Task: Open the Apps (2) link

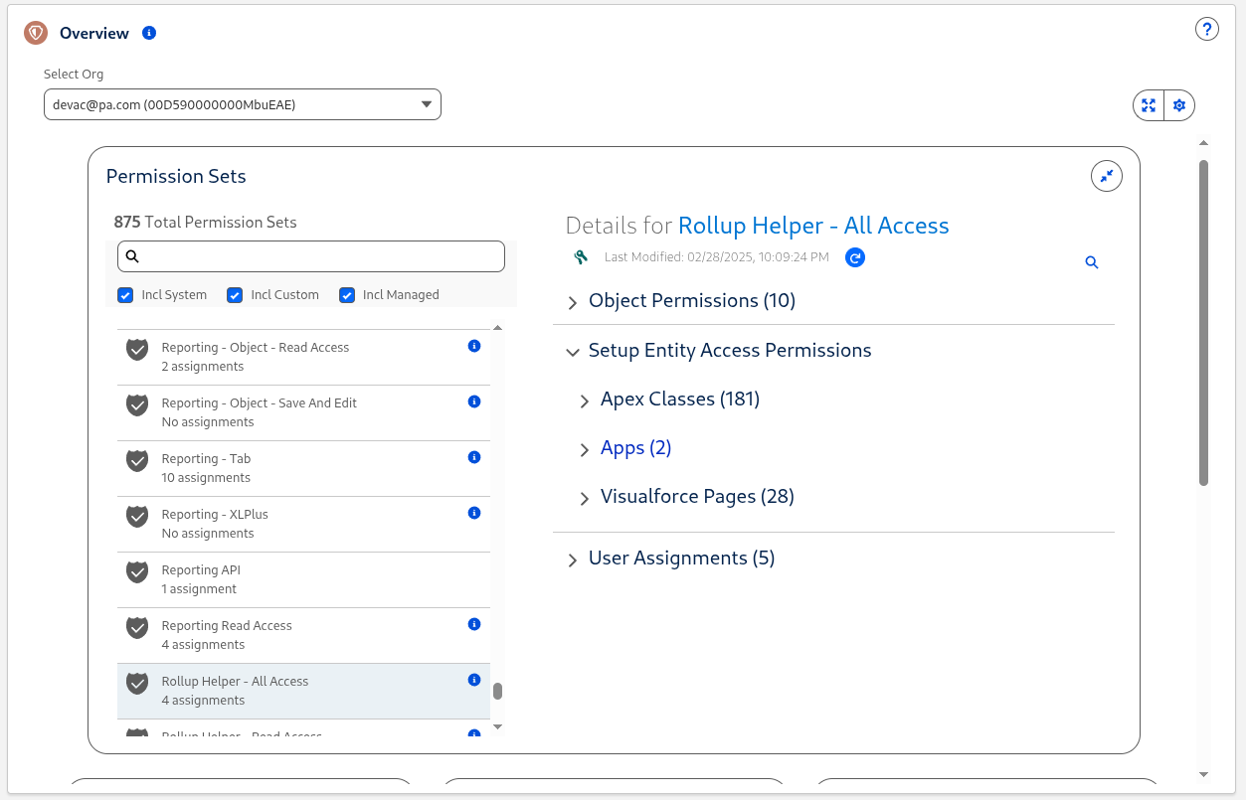Action: coord(636,447)
